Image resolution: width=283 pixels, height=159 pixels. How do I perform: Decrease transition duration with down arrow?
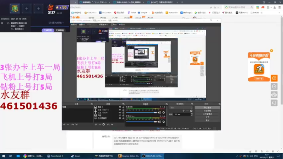[x=192, y=115]
